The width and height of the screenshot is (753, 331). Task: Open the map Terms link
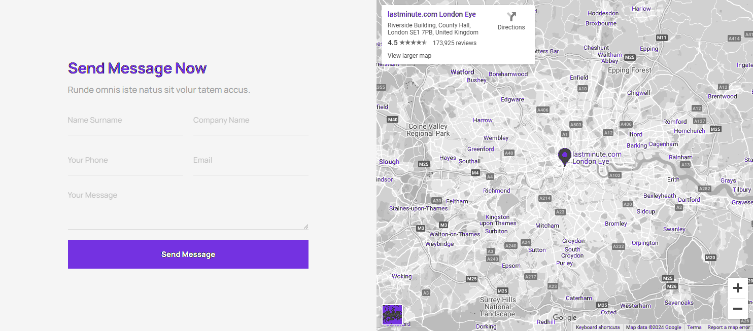pyautogui.click(x=694, y=327)
